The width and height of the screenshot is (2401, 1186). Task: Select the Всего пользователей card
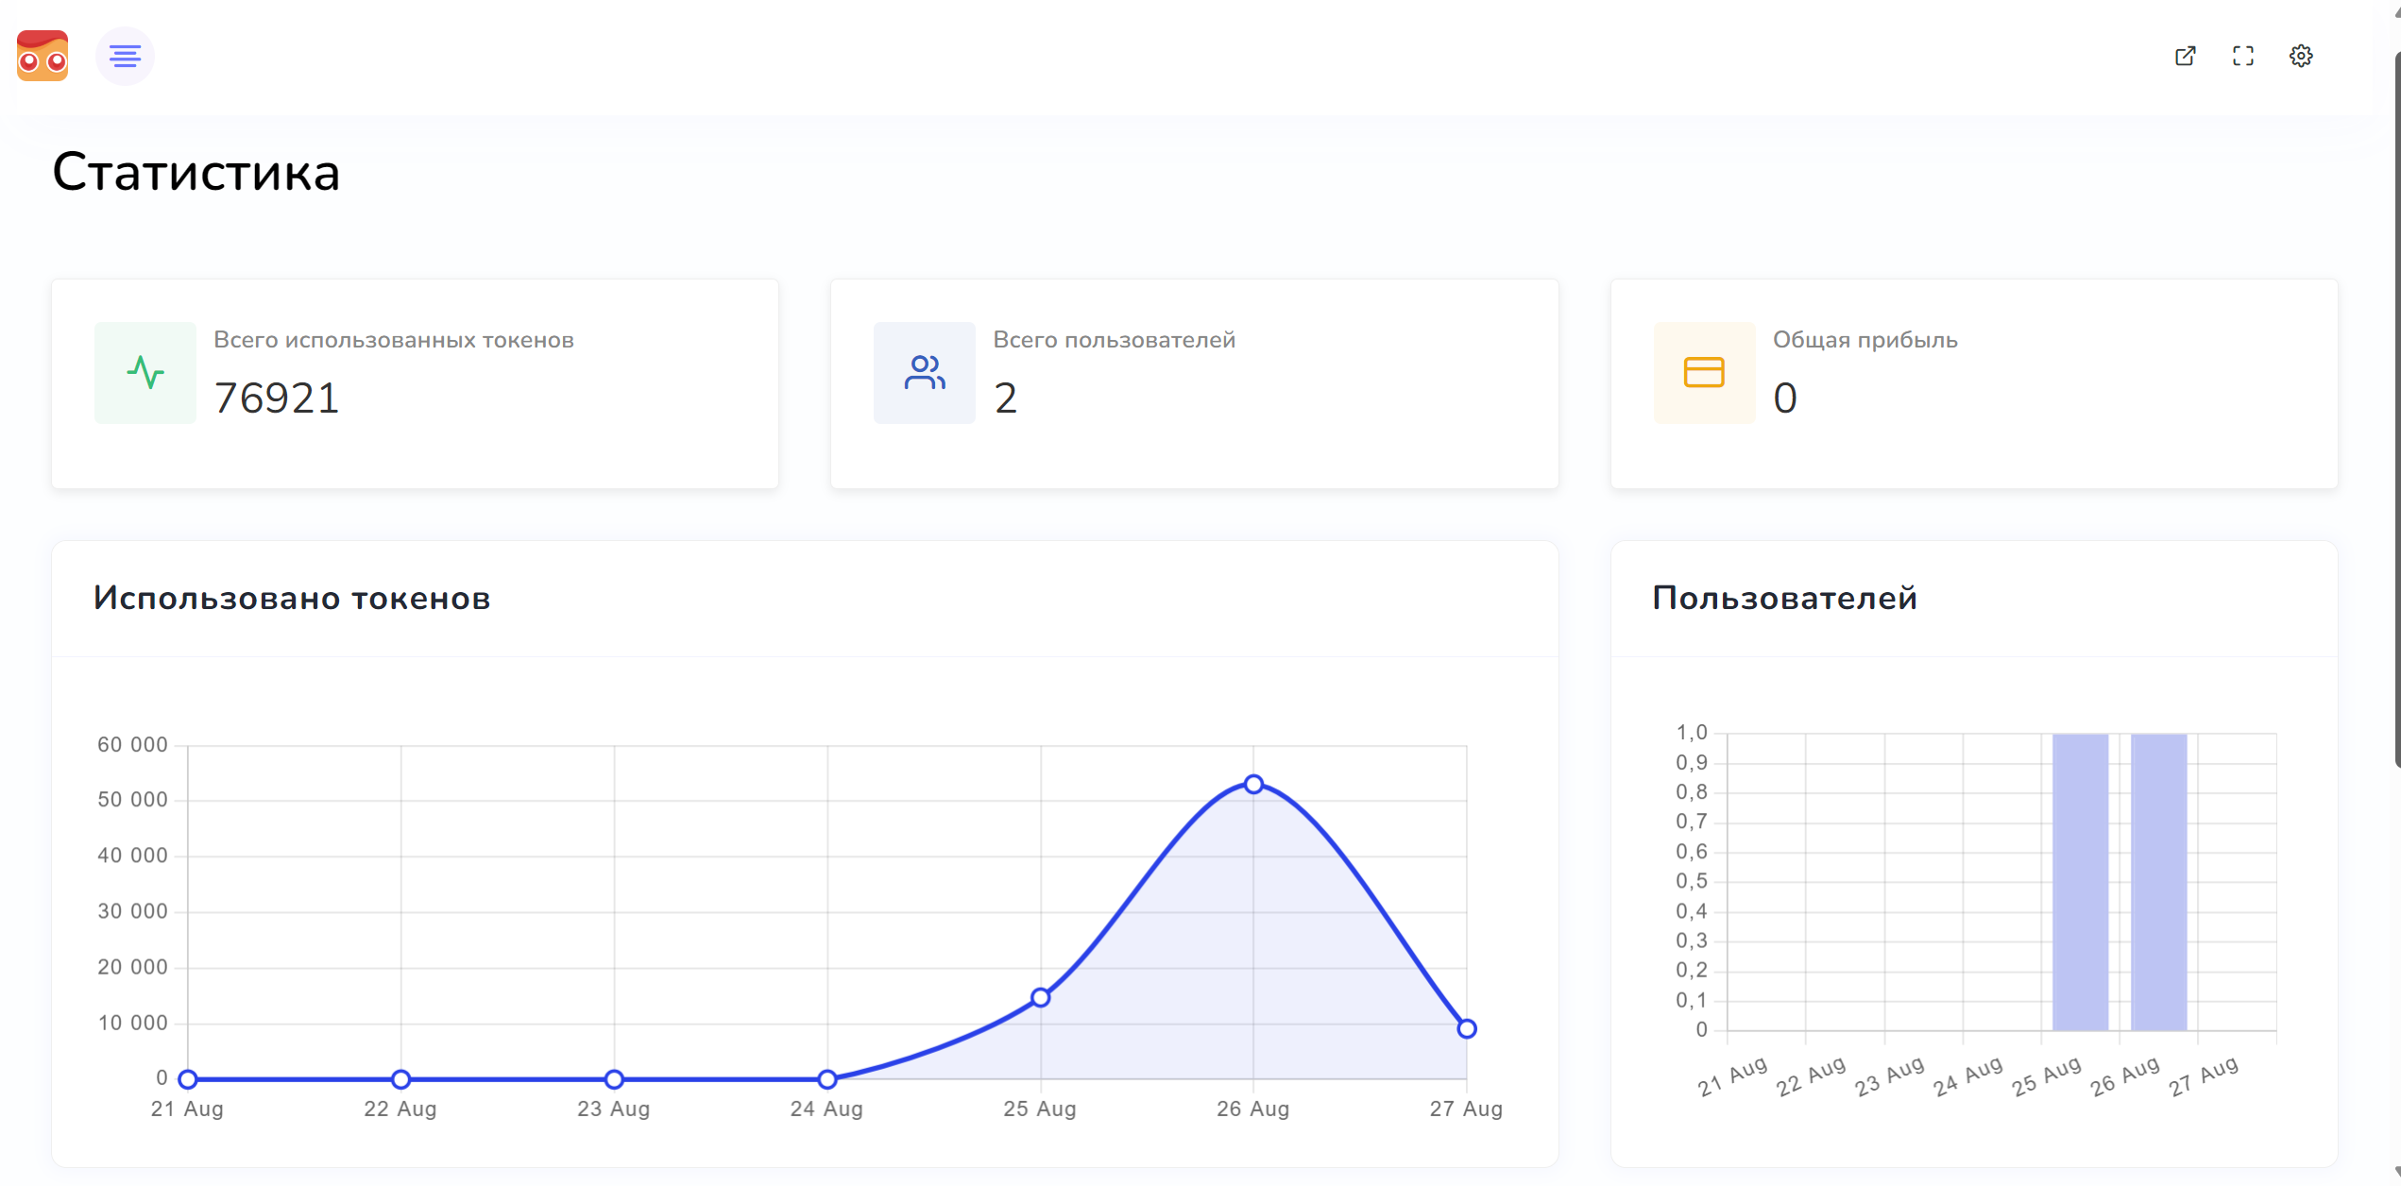pyautogui.click(x=1194, y=383)
